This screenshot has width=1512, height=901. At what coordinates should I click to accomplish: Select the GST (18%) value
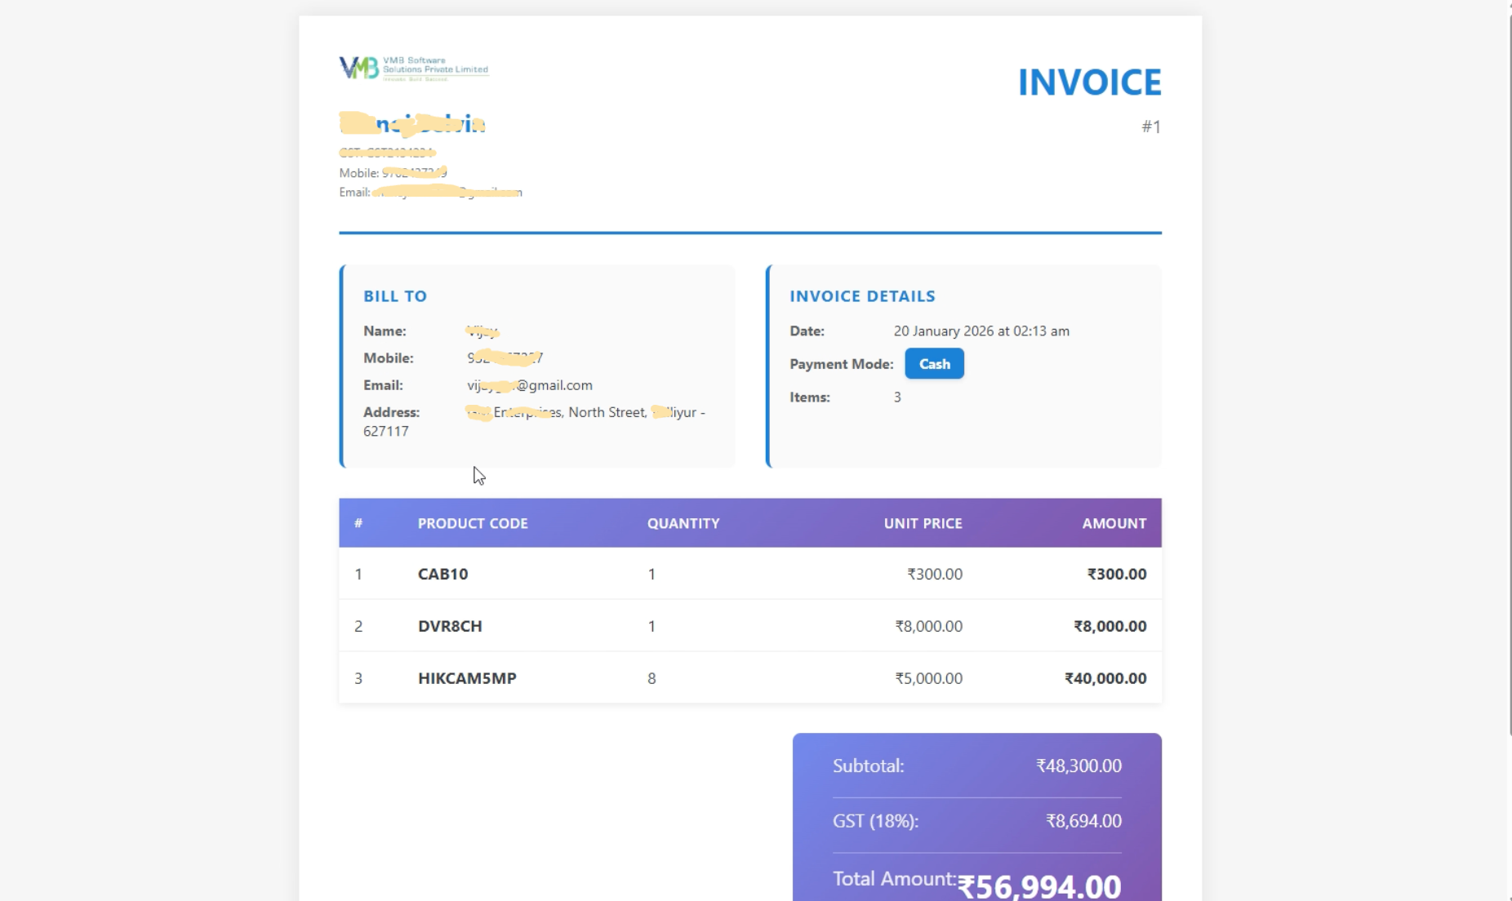pyautogui.click(x=1083, y=821)
